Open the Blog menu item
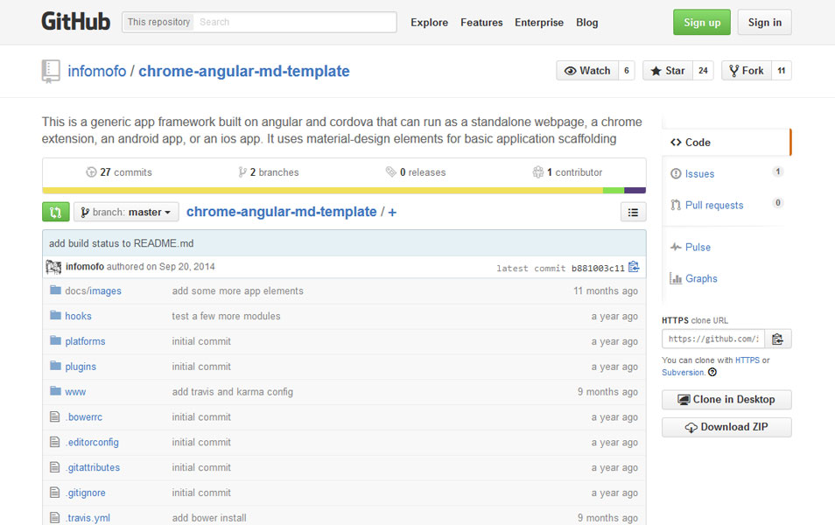835x525 pixels. click(586, 23)
